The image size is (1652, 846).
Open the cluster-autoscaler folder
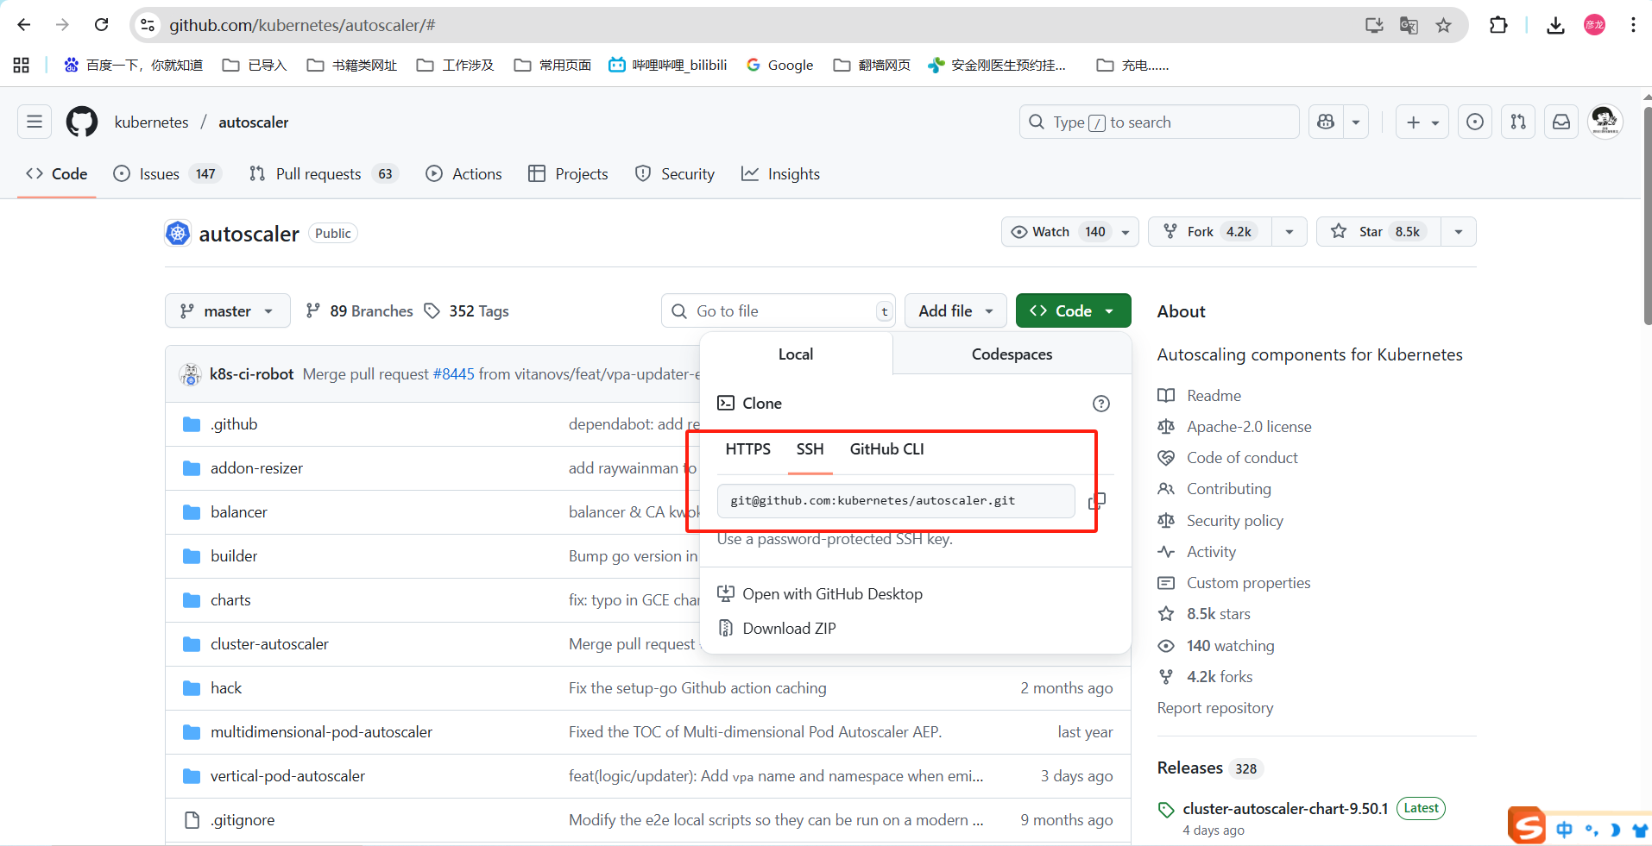pos(269,644)
